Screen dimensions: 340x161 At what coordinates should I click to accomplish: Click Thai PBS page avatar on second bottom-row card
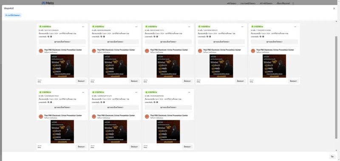pos(94,117)
